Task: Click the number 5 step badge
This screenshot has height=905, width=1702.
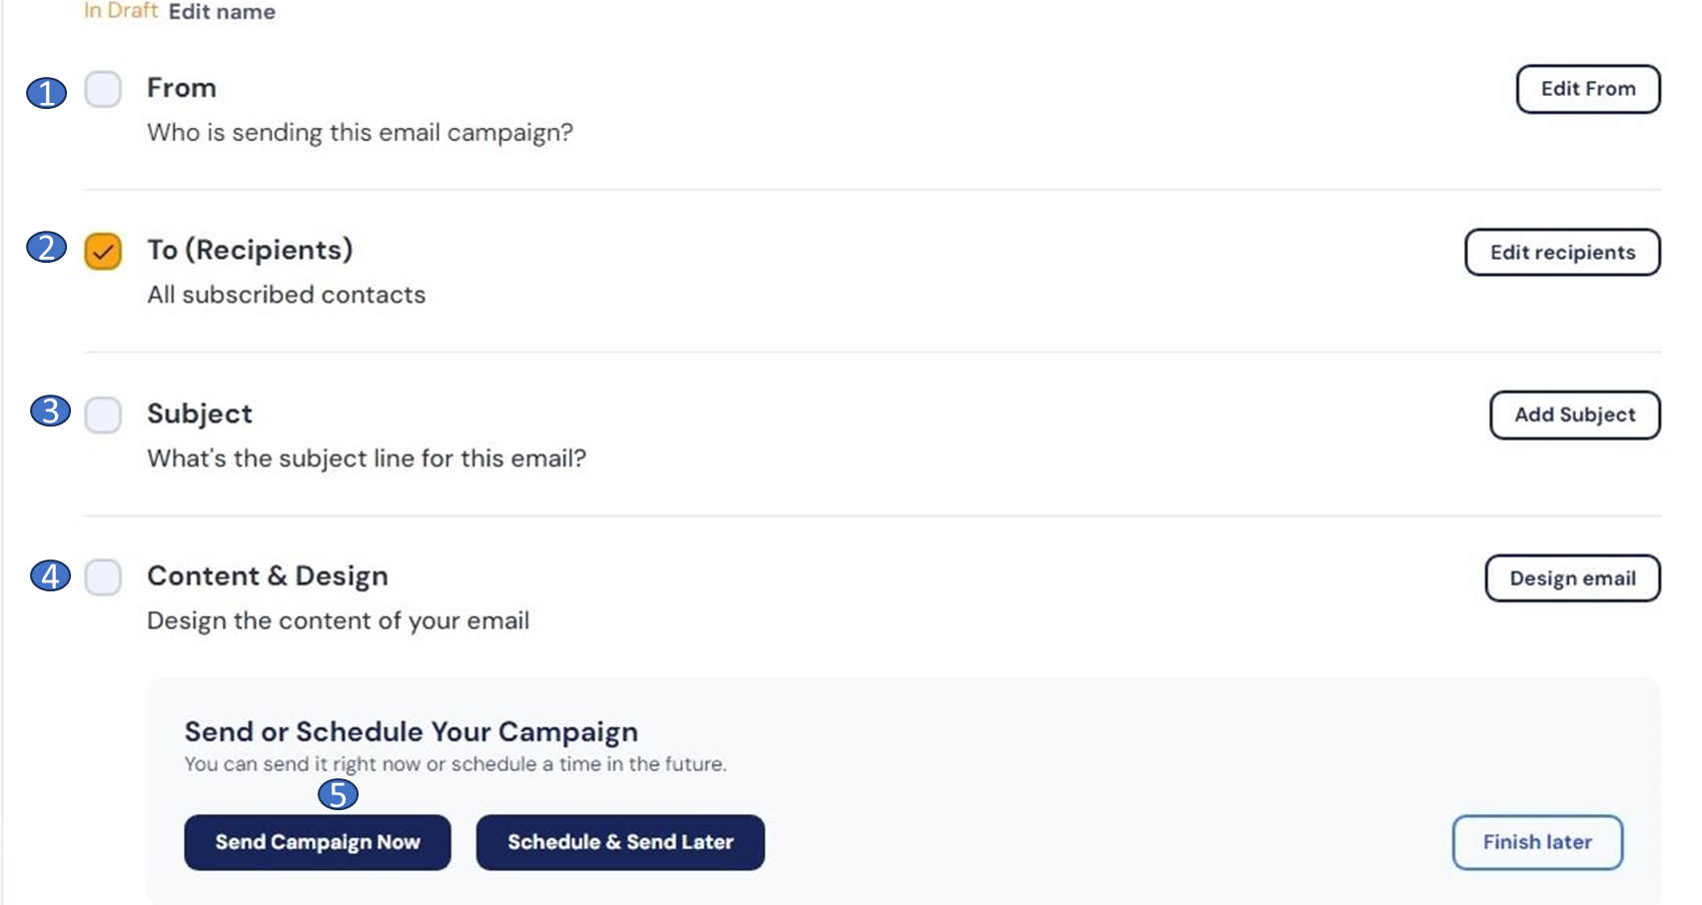Action: coord(338,794)
